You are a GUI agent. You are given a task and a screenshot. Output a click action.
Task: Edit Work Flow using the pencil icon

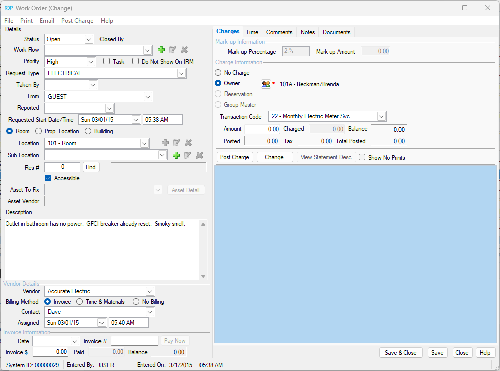[x=173, y=50]
